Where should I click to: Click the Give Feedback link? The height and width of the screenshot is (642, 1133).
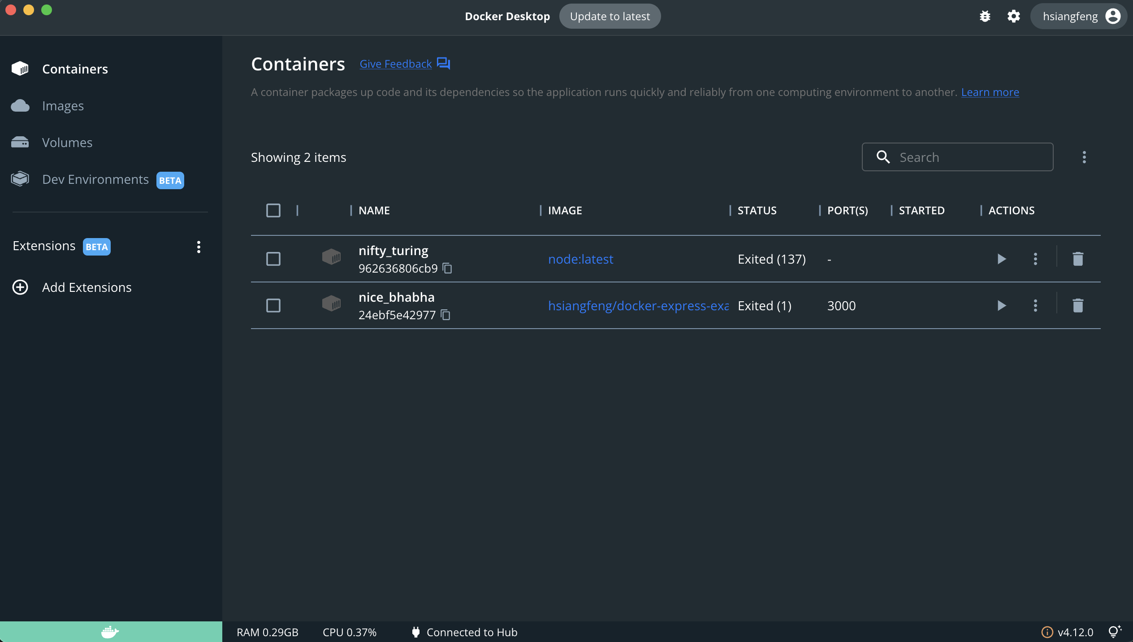point(396,64)
